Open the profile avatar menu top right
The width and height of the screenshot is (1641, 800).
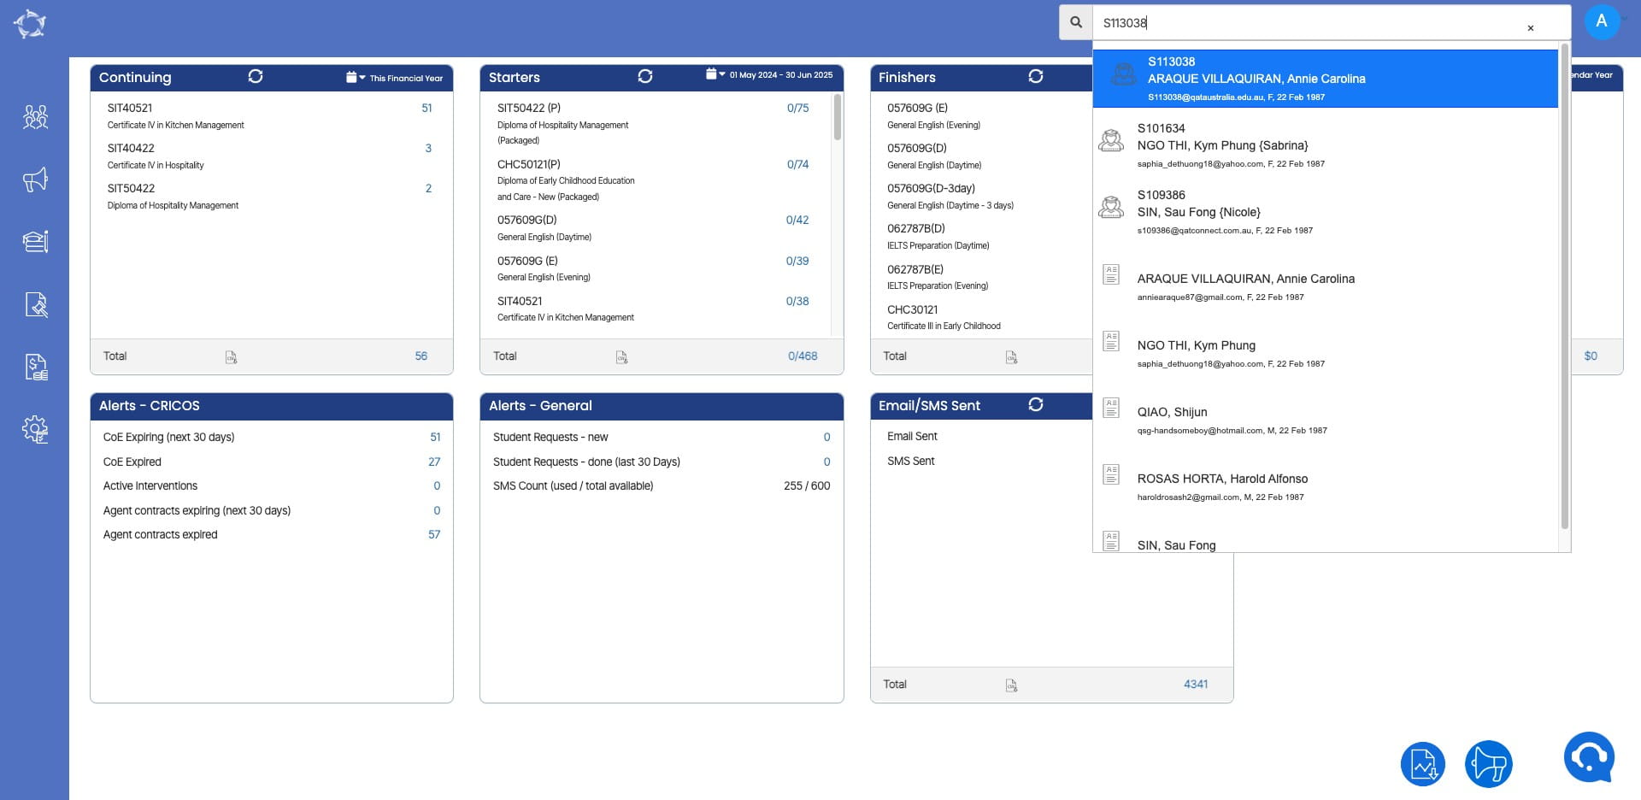click(x=1603, y=21)
